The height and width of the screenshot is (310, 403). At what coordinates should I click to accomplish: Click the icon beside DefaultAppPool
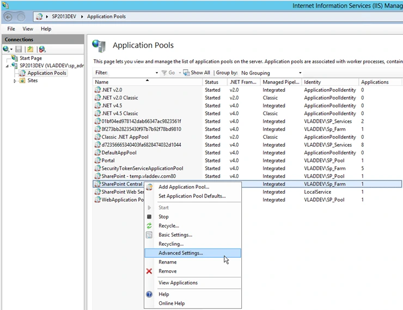97,153
